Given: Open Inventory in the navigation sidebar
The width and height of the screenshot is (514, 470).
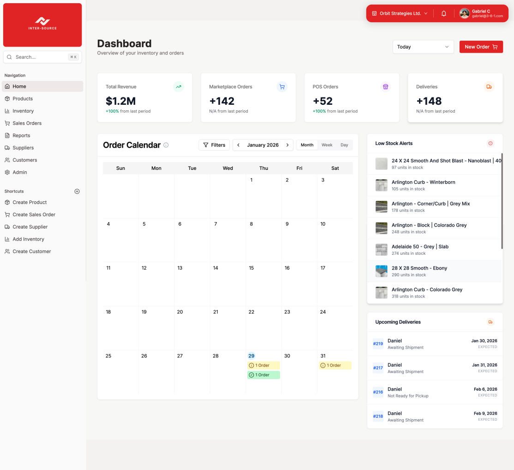Looking at the screenshot, I should [23, 111].
